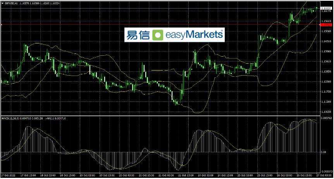Screen dimensions: 334x179
Task: Click the 1.10650 price axis label
Action: click(x=326, y=112)
